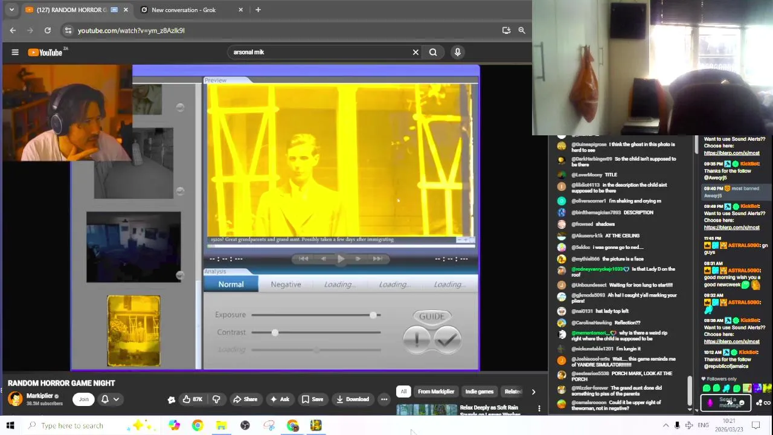The height and width of the screenshot is (435, 773).
Task: Open the Windows notification center
Action: pos(755,425)
